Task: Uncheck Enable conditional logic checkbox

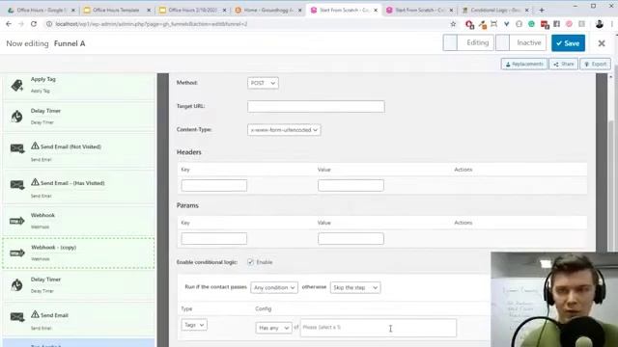Action: click(x=250, y=262)
